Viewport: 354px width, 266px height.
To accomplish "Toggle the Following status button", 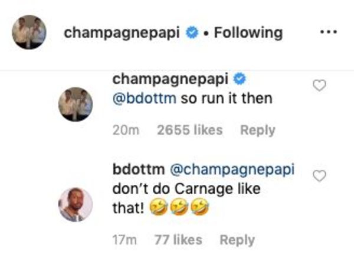I will 248,33.
